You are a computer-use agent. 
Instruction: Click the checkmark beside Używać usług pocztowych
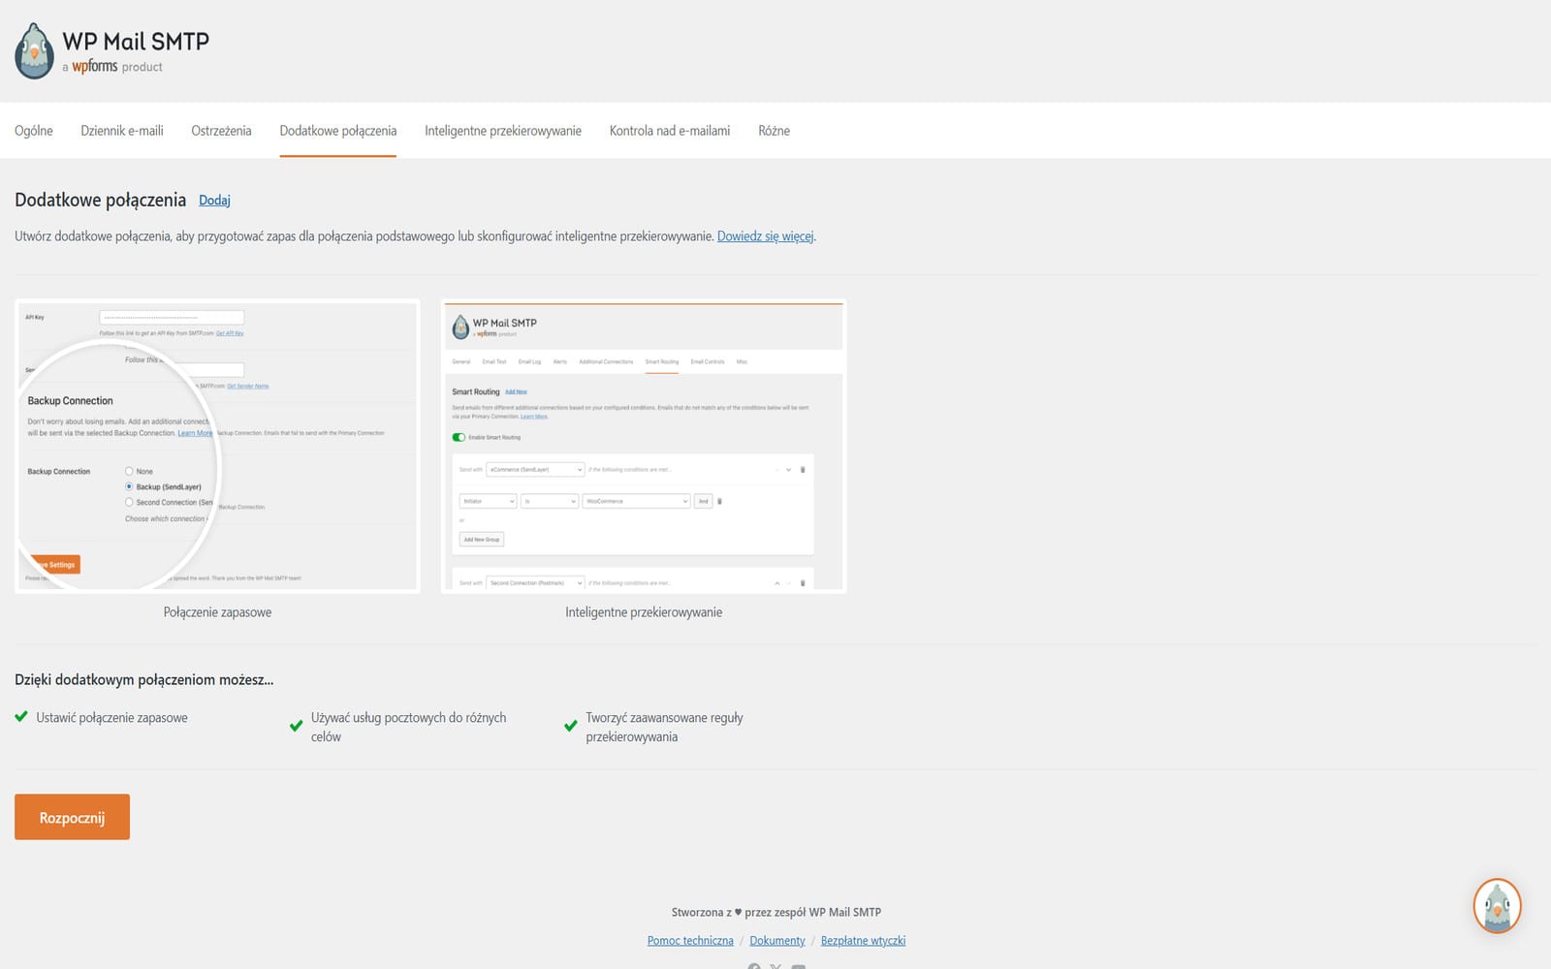(x=297, y=726)
